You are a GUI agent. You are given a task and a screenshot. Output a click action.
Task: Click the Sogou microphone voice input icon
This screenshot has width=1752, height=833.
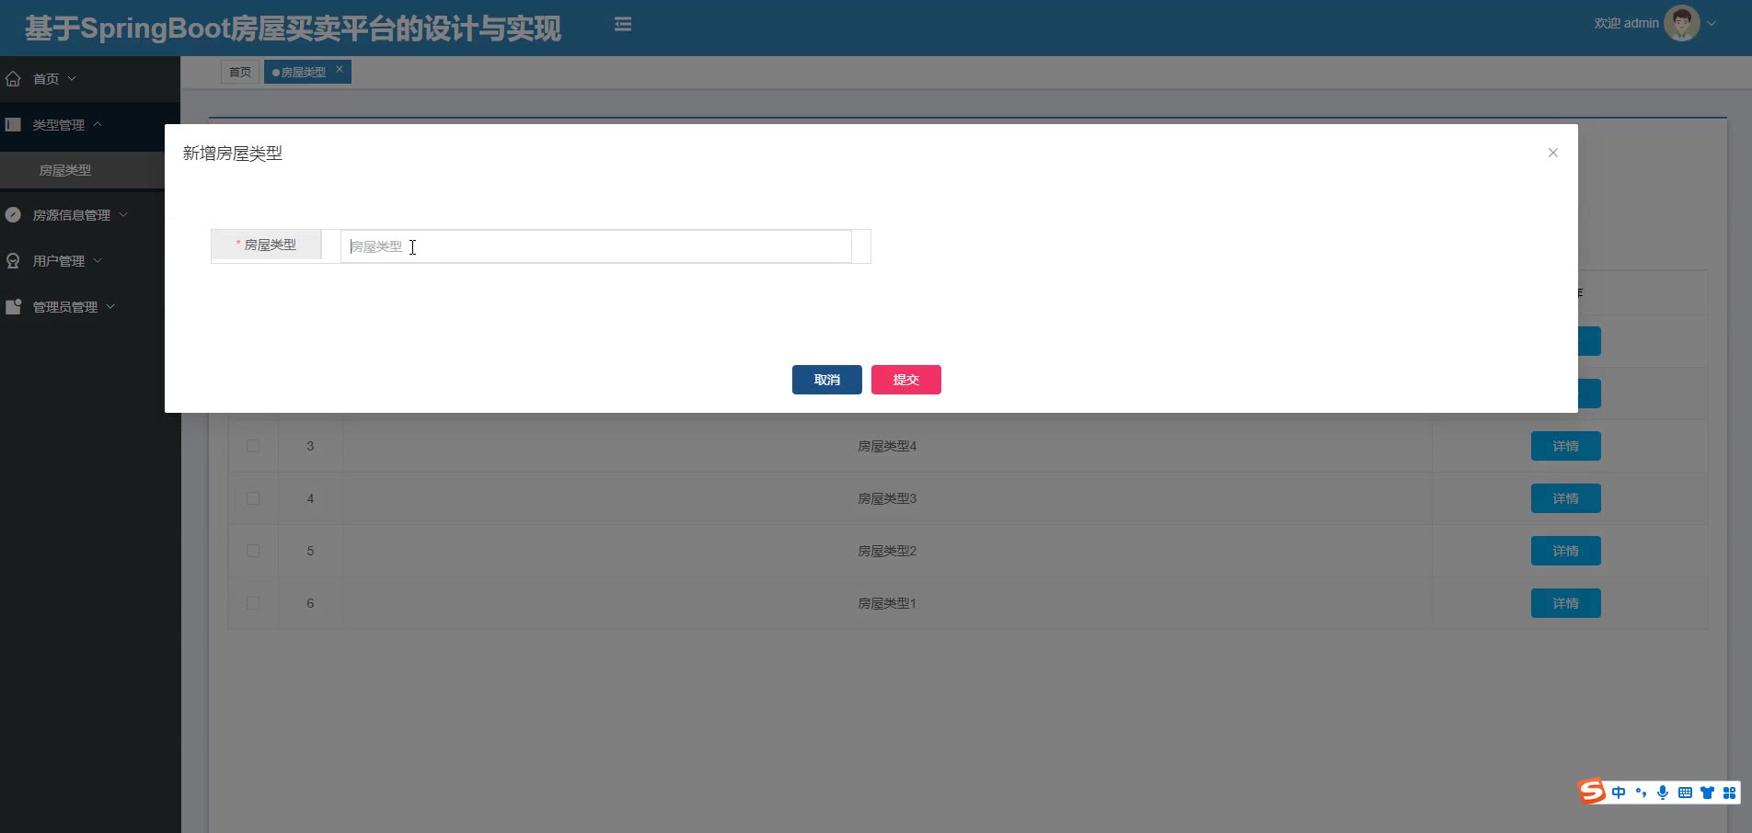coord(1663,793)
